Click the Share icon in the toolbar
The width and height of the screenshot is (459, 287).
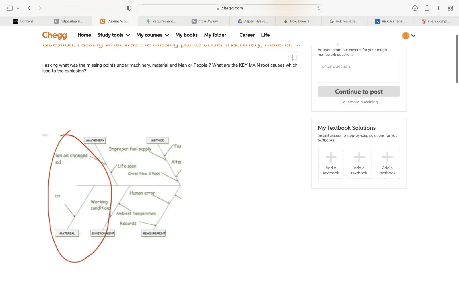point(427,8)
